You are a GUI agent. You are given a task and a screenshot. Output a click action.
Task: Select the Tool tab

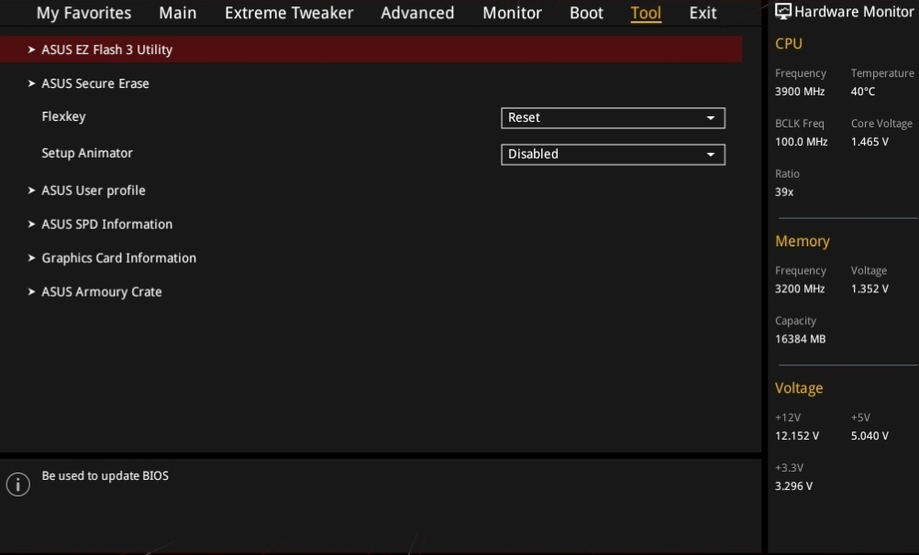[x=646, y=13]
